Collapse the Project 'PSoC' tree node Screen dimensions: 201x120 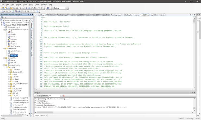point(2,25)
